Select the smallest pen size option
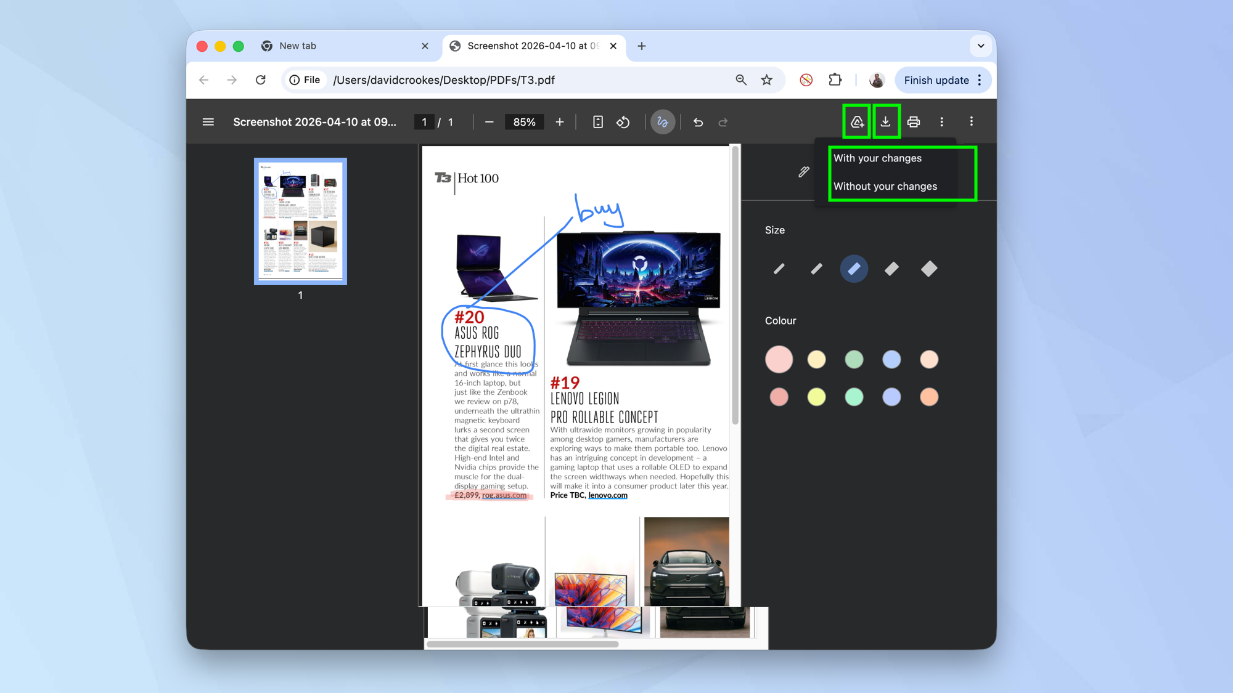The image size is (1233, 693). tap(779, 269)
